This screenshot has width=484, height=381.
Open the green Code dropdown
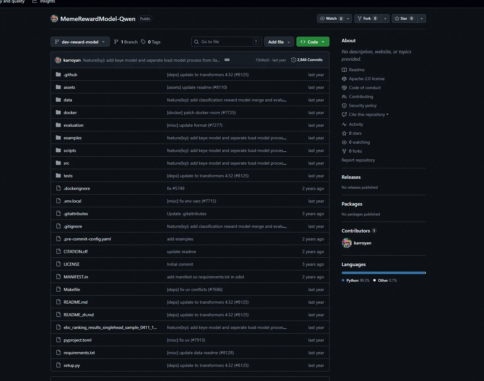[313, 42]
